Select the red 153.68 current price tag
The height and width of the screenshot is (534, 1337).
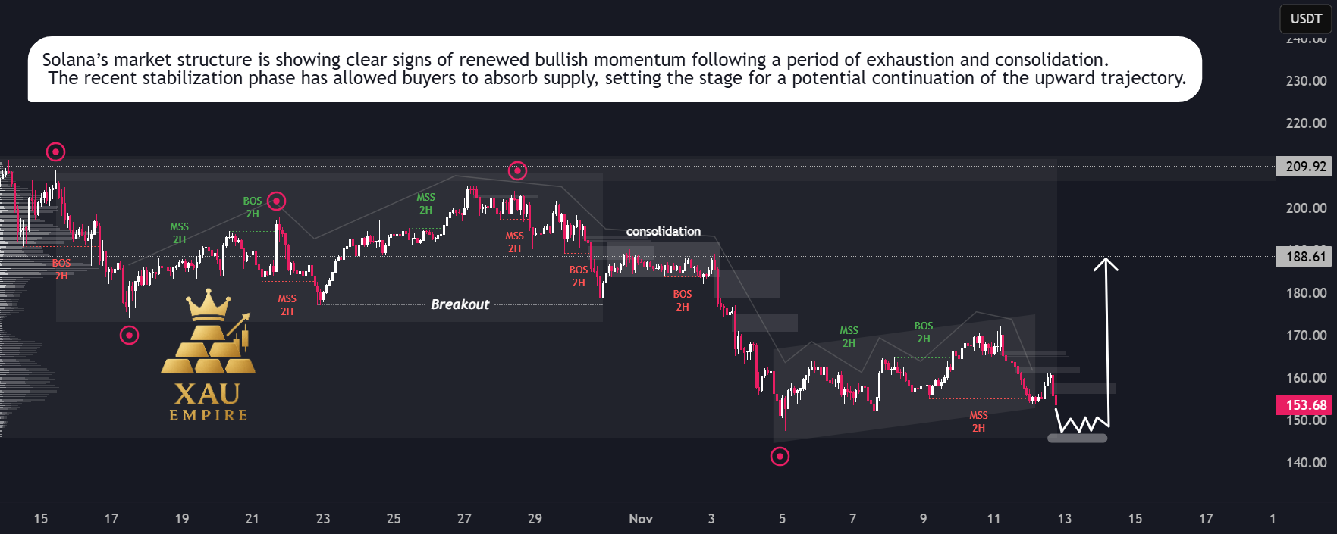tap(1305, 405)
